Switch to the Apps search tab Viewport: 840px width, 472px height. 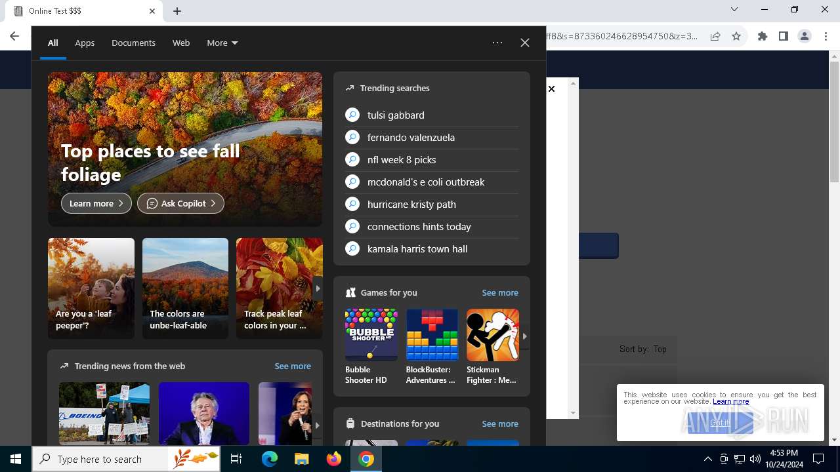[x=85, y=43]
